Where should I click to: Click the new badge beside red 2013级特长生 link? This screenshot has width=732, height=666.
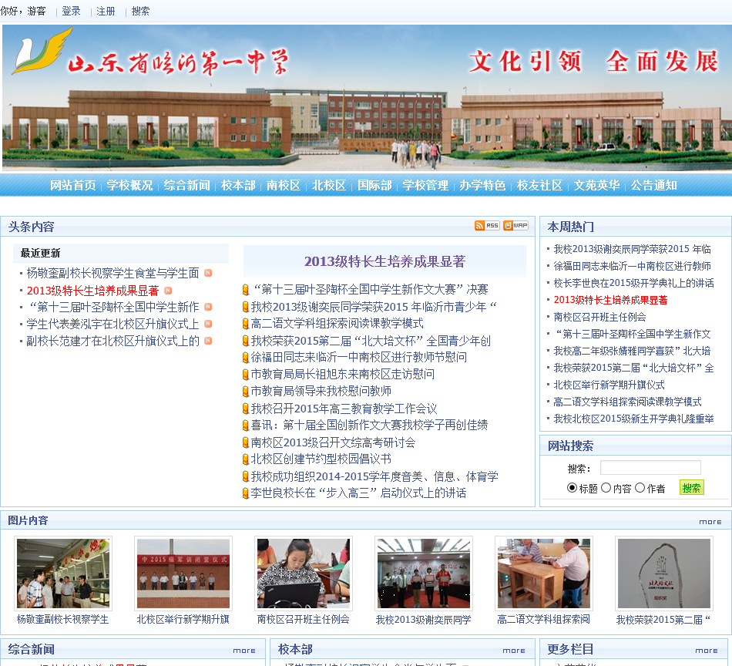tap(168, 291)
